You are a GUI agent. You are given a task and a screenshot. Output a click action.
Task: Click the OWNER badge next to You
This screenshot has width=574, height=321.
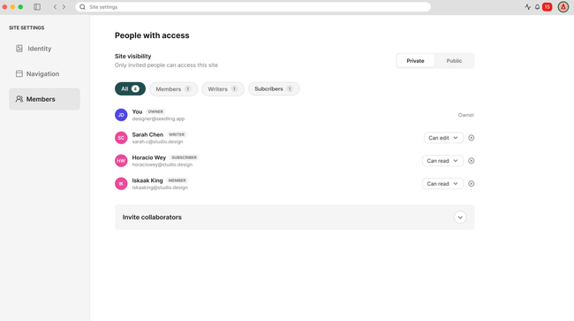pyautogui.click(x=155, y=111)
